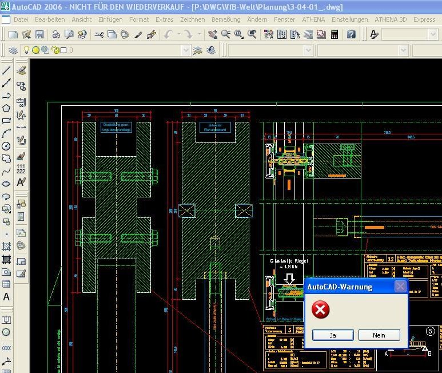This screenshot has width=442, height=373.
Task: Open the color control dropdown
Action: coord(308,51)
